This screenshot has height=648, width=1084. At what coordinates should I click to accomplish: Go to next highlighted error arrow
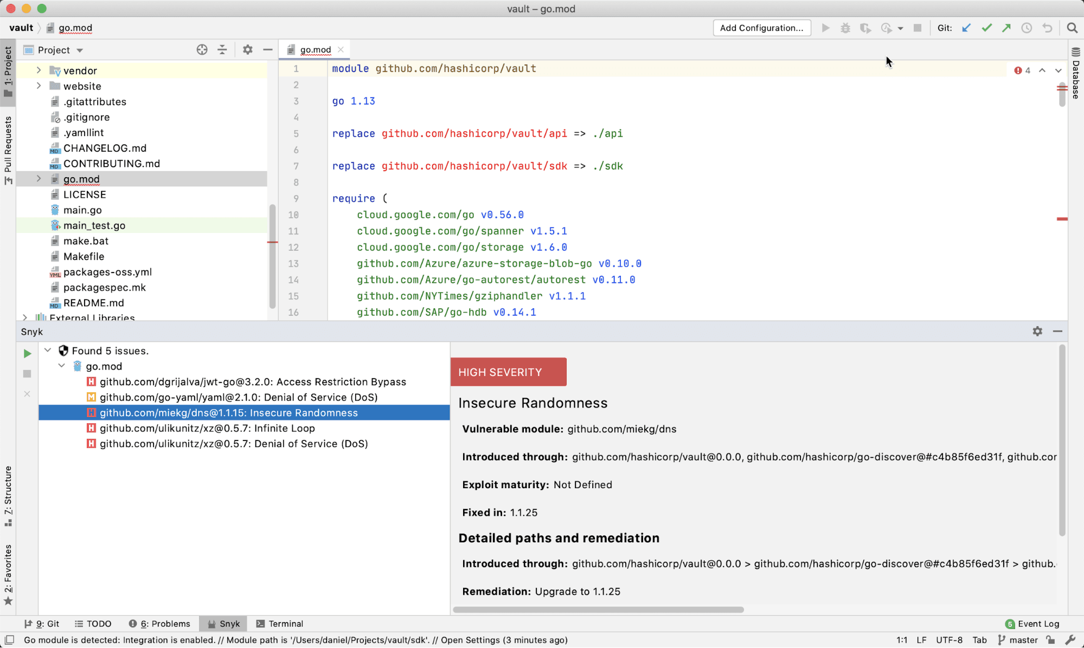pos(1058,70)
